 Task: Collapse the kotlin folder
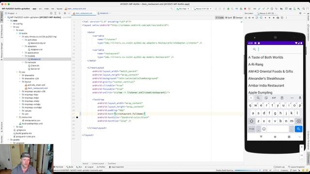coord(17,33)
